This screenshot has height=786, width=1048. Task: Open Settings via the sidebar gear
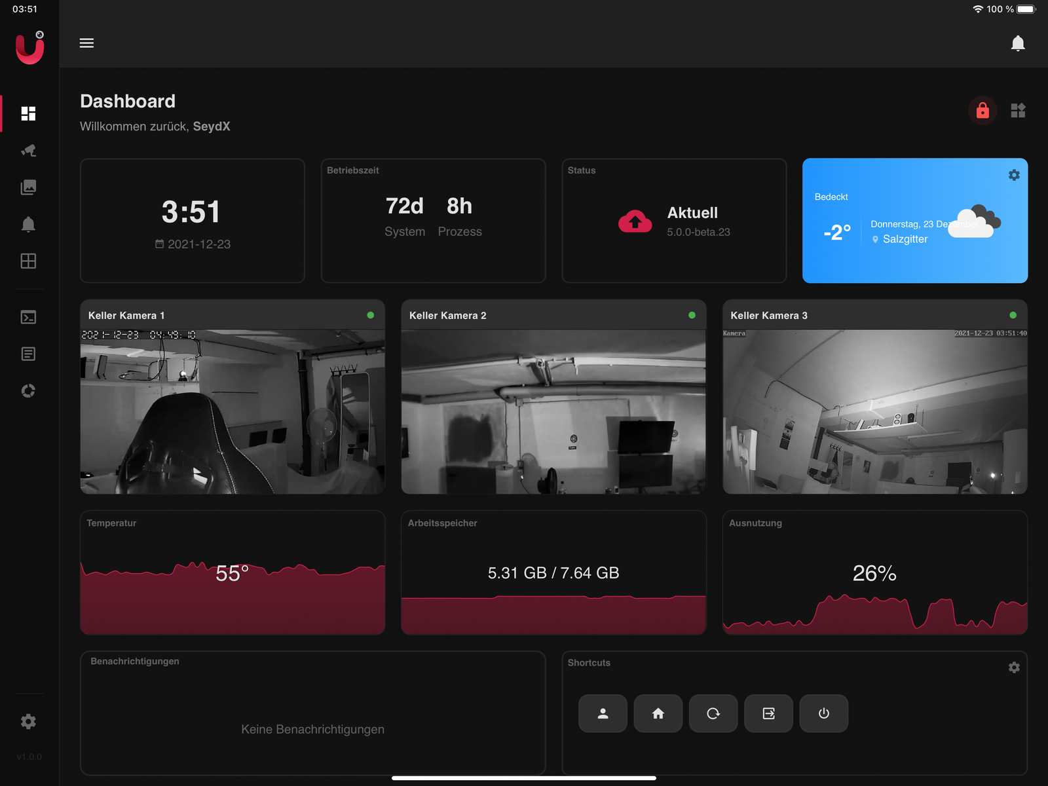(28, 722)
